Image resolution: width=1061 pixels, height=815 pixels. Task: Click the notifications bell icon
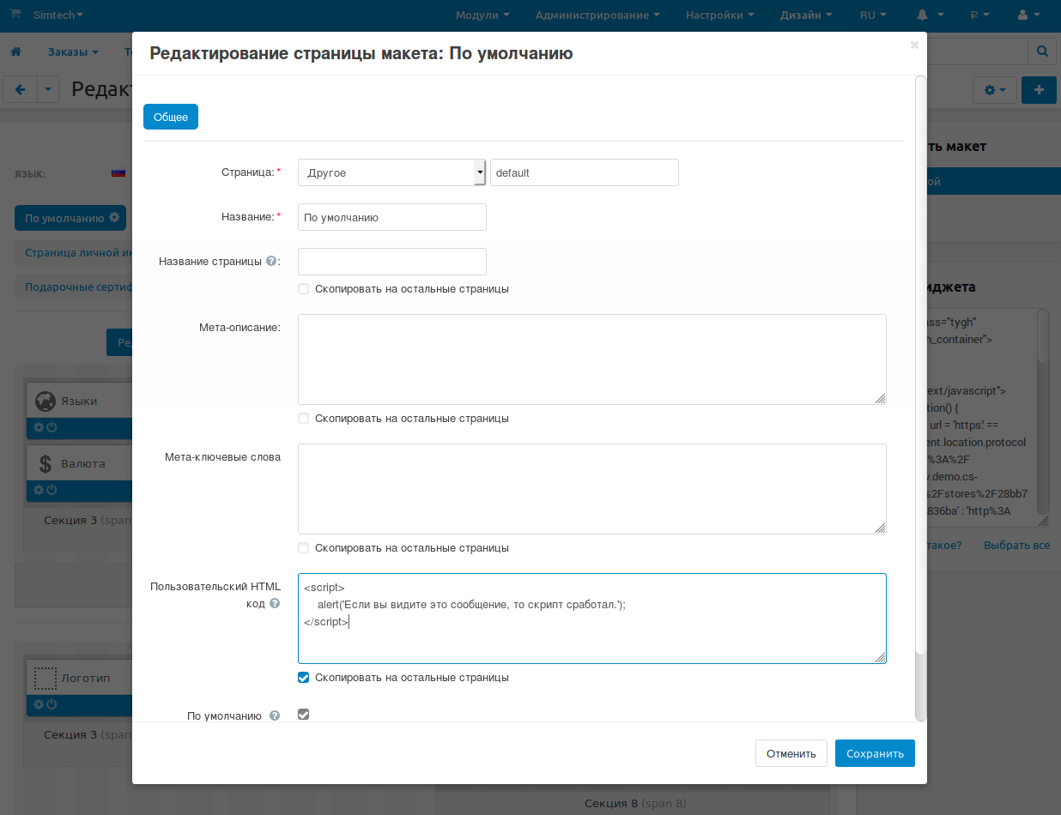[923, 15]
